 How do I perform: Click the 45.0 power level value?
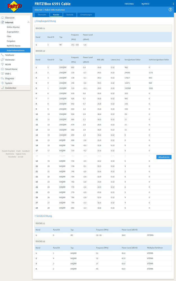[123, 253]
